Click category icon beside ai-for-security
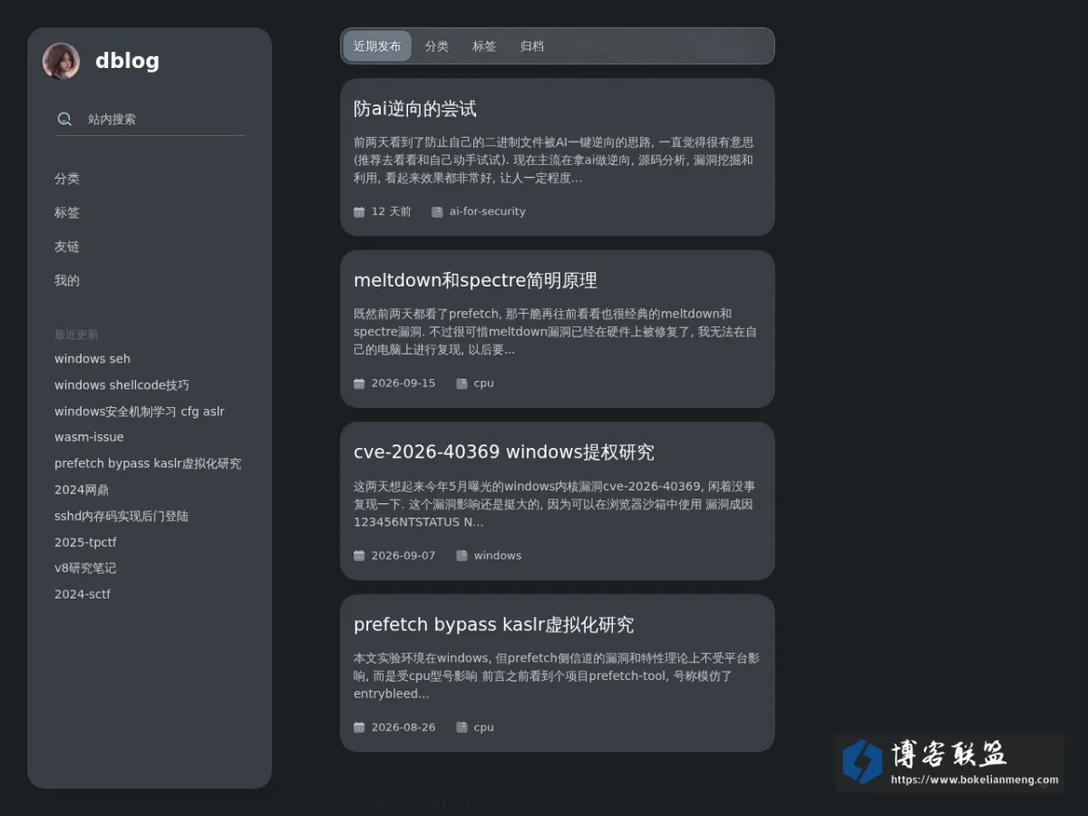This screenshot has width=1088, height=816. pyautogui.click(x=438, y=212)
